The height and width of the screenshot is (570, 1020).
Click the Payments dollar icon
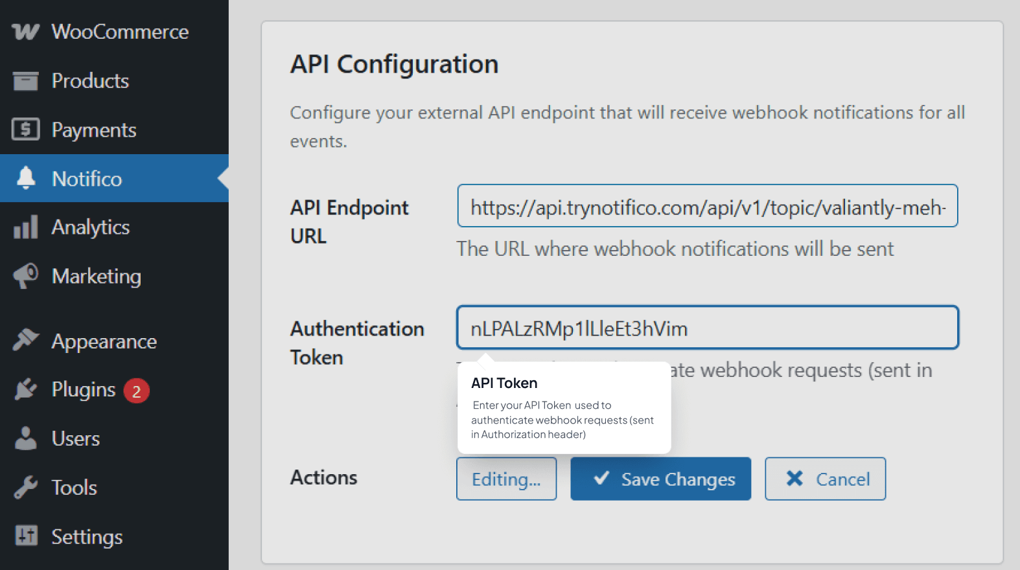click(25, 130)
